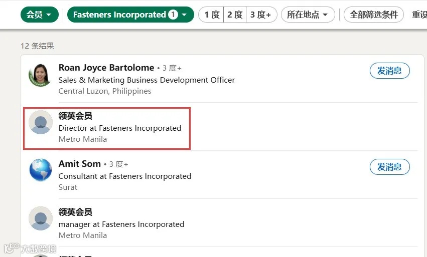Toggle the 1度 connection filter
The width and height of the screenshot is (427, 257).
211,15
